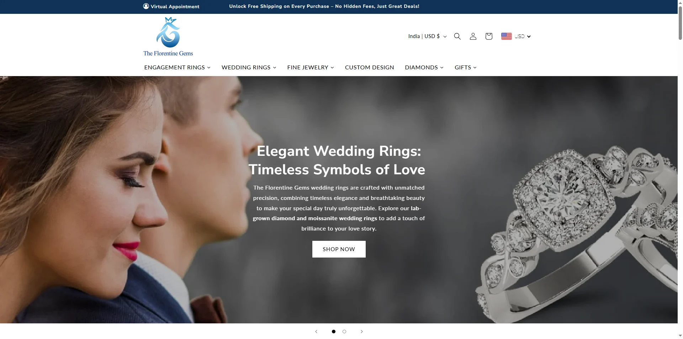Expand the Diamonds menu
The width and height of the screenshot is (683, 339).
[424, 67]
